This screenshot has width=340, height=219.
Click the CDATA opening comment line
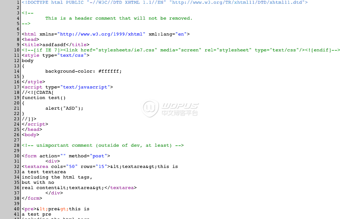pyautogui.click(x=38, y=92)
